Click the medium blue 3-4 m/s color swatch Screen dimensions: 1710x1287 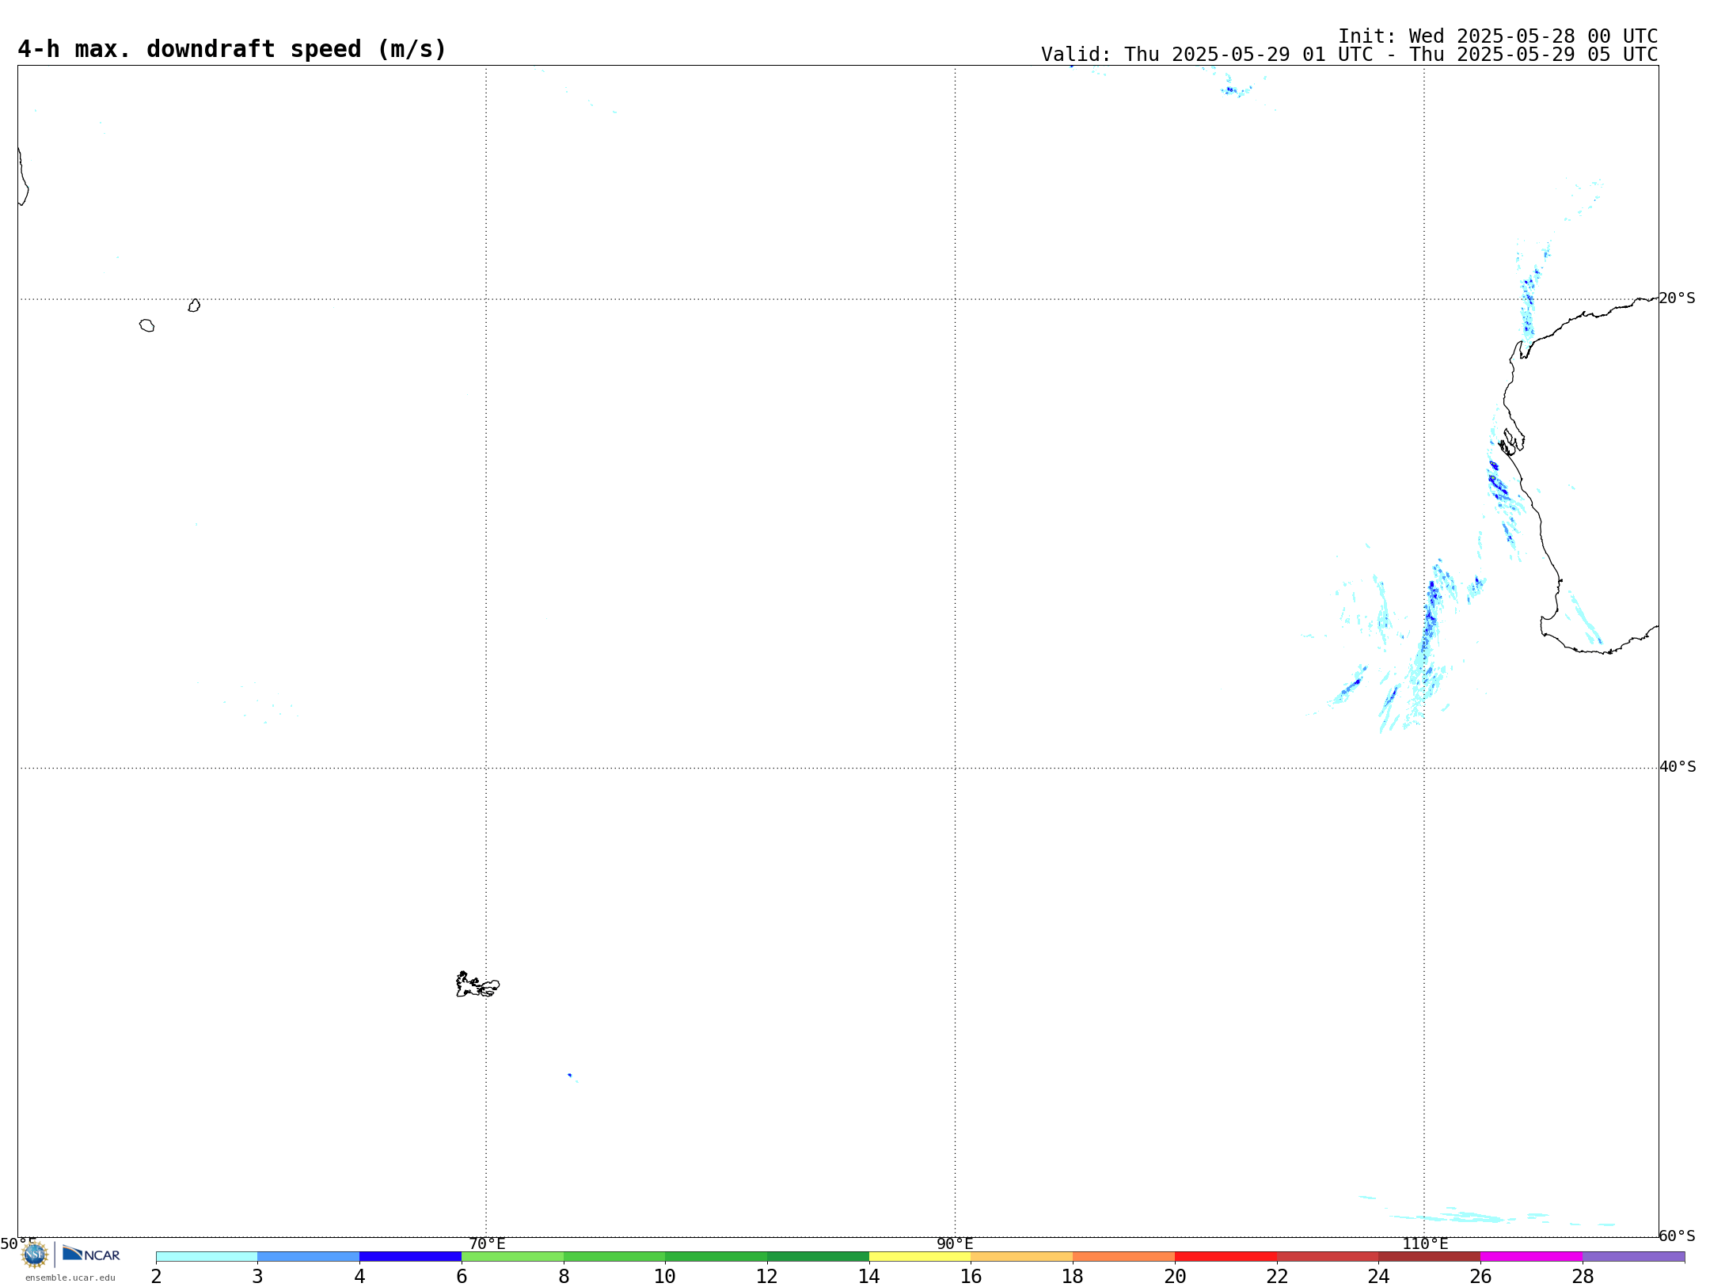pos(309,1256)
